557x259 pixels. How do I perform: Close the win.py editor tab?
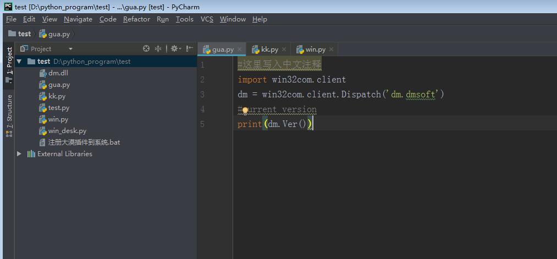pyautogui.click(x=332, y=49)
